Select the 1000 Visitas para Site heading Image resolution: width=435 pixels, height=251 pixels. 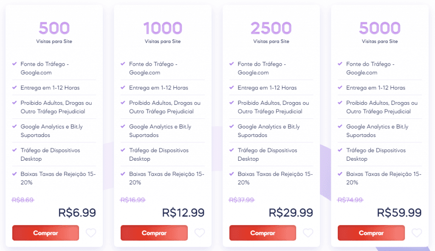(x=163, y=28)
